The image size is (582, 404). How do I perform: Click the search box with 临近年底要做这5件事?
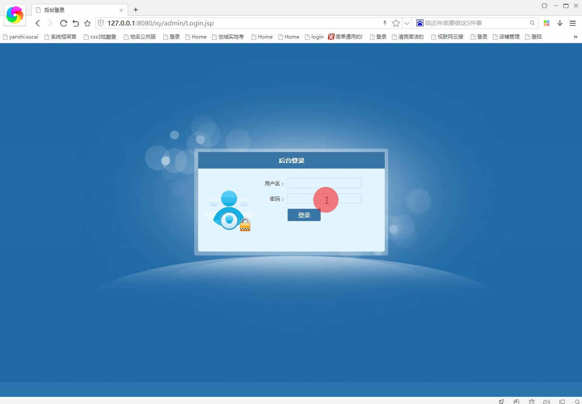(x=475, y=23)
